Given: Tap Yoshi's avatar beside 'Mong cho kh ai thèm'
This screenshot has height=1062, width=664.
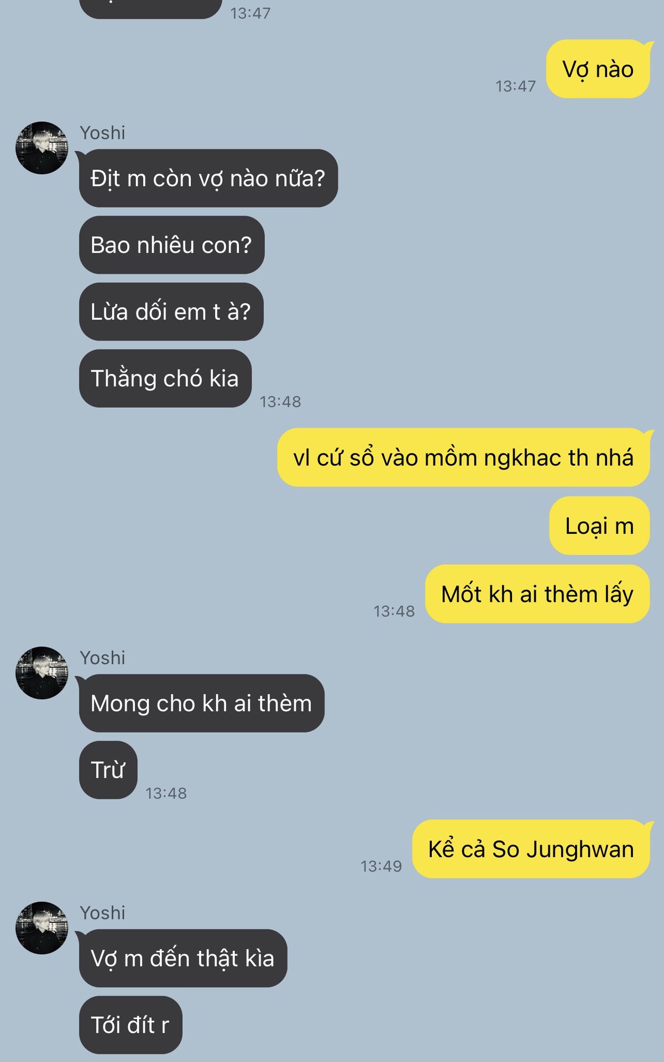Looking at the screenshot, I should 42,673.
